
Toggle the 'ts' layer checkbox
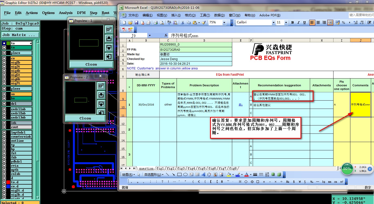4,47
